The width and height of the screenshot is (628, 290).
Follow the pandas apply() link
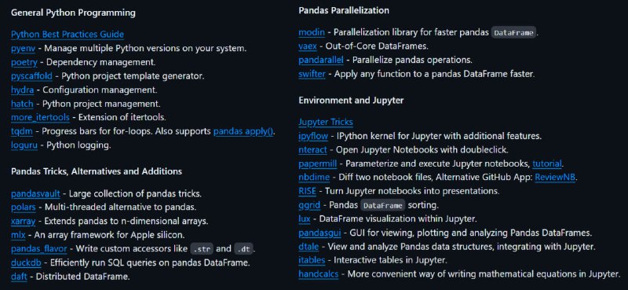(x=243, y=131)
